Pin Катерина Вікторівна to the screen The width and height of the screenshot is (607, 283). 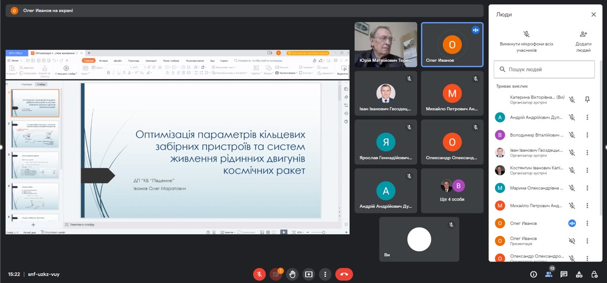point(587,99)
